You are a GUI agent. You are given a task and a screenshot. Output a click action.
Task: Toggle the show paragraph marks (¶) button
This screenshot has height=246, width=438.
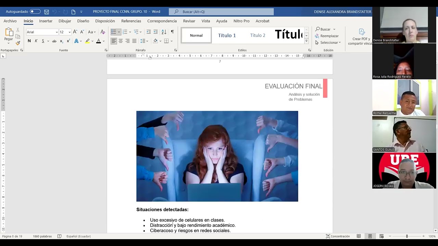(x=172, y=32)
